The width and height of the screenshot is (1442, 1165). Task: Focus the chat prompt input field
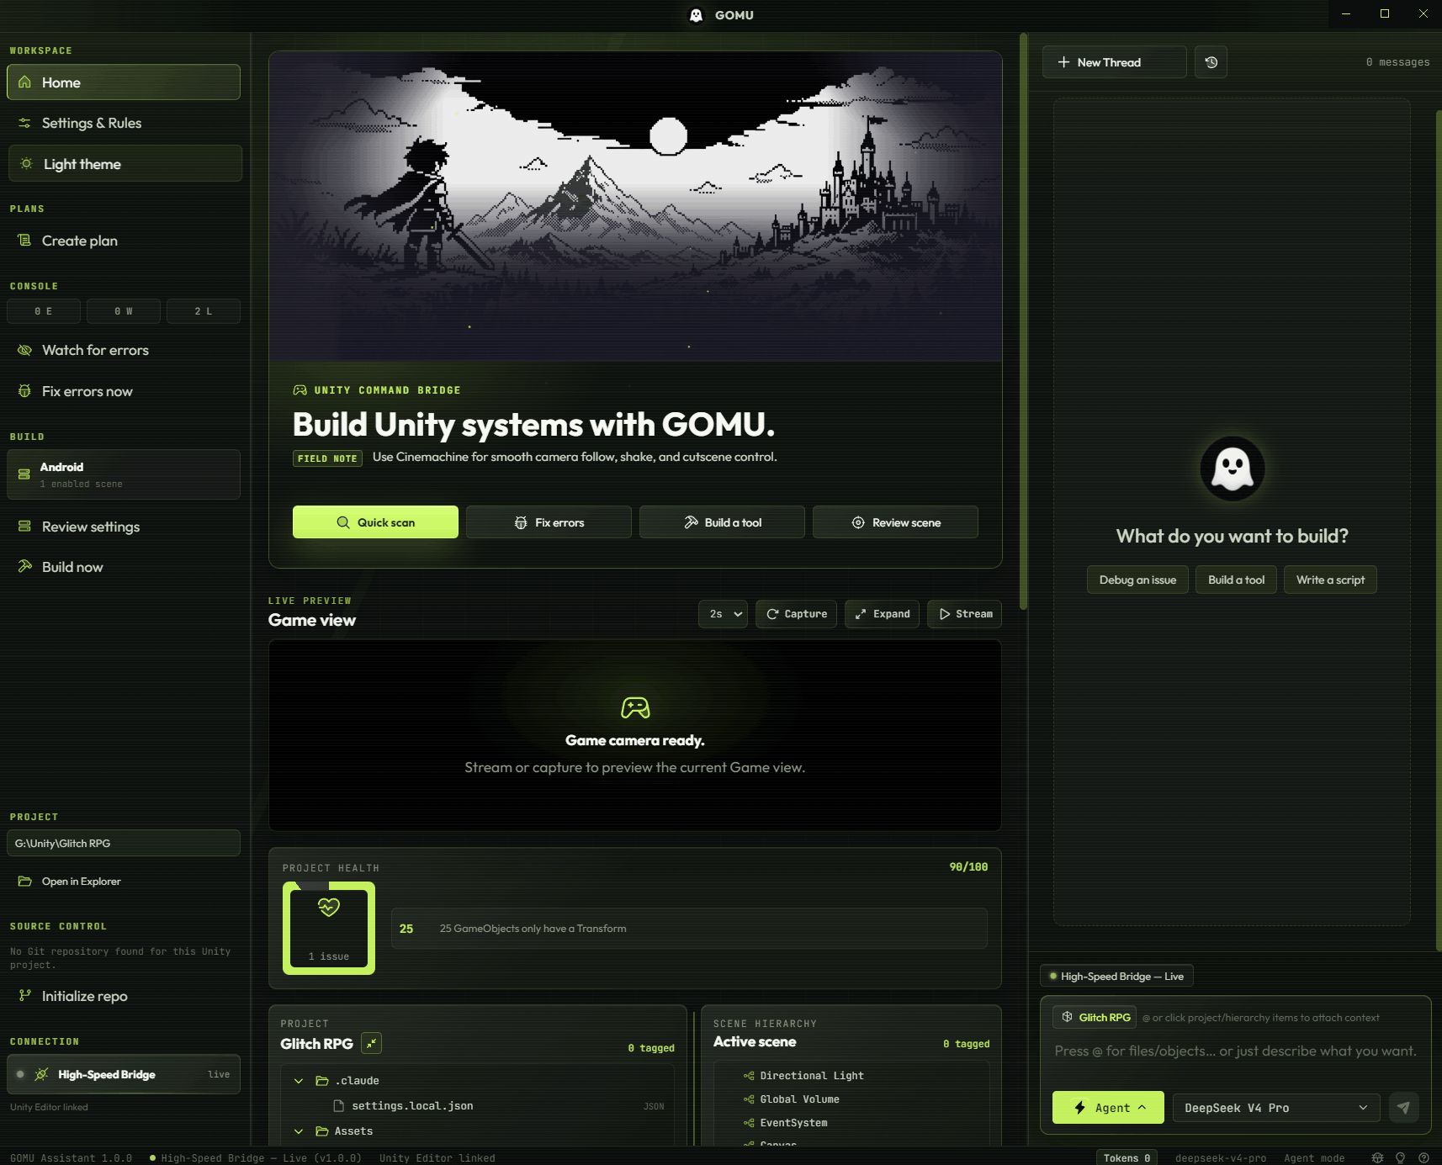coord(1235,1051)
